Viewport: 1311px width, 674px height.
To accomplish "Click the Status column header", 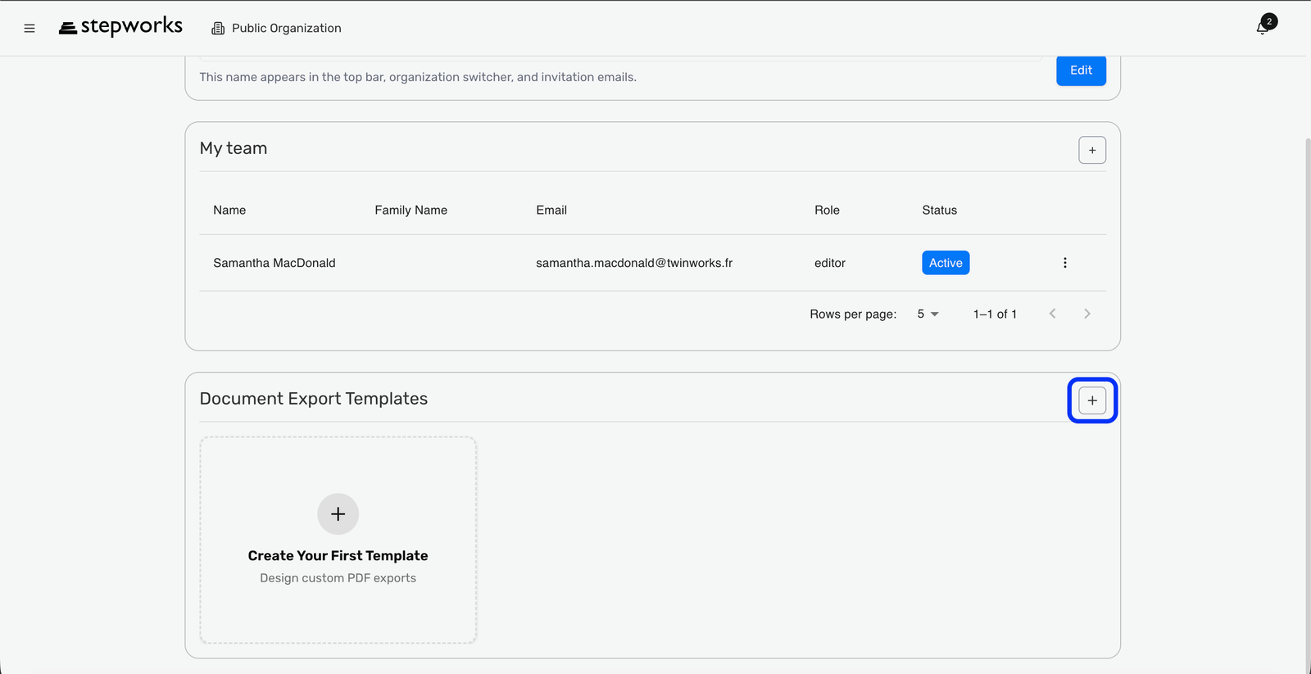I will tap(940, 210).
